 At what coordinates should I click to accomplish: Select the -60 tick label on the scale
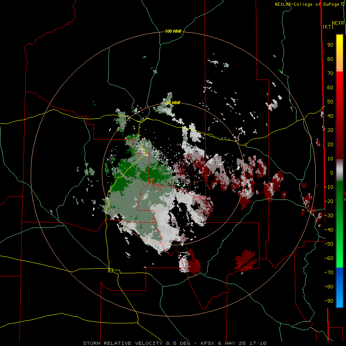click(x=329, y=258)
